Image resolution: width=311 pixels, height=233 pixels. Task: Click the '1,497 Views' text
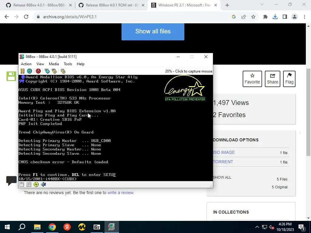231,103
